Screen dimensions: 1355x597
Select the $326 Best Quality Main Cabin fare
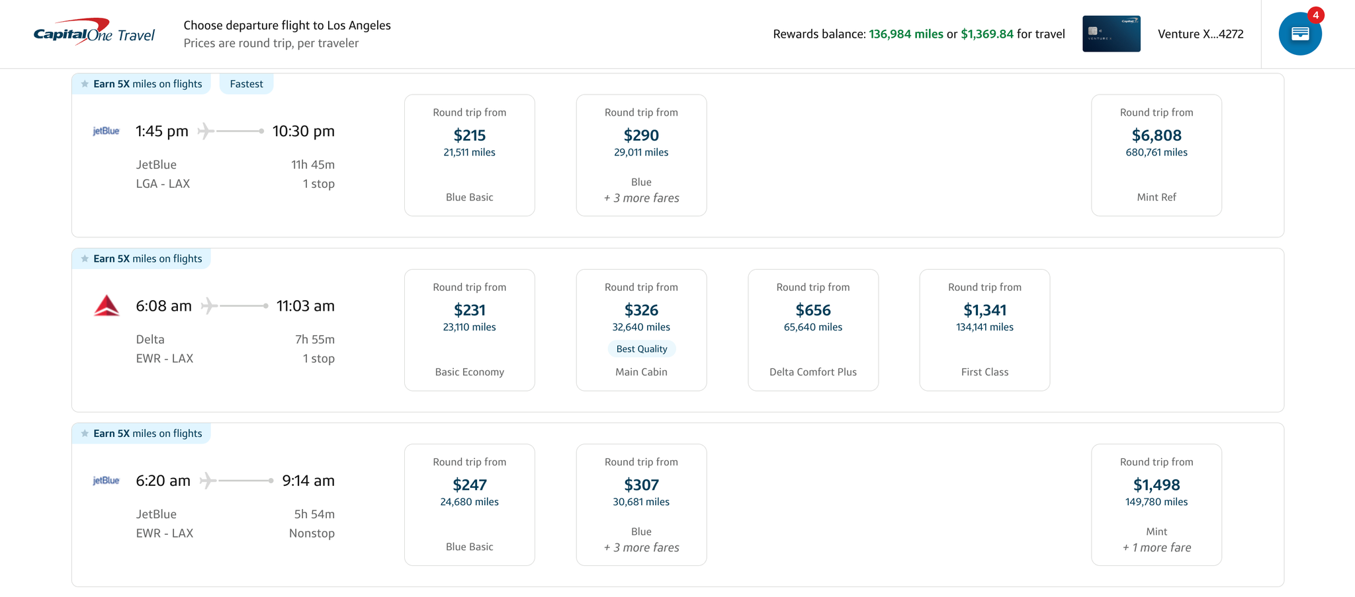click(x=640, y=329)
